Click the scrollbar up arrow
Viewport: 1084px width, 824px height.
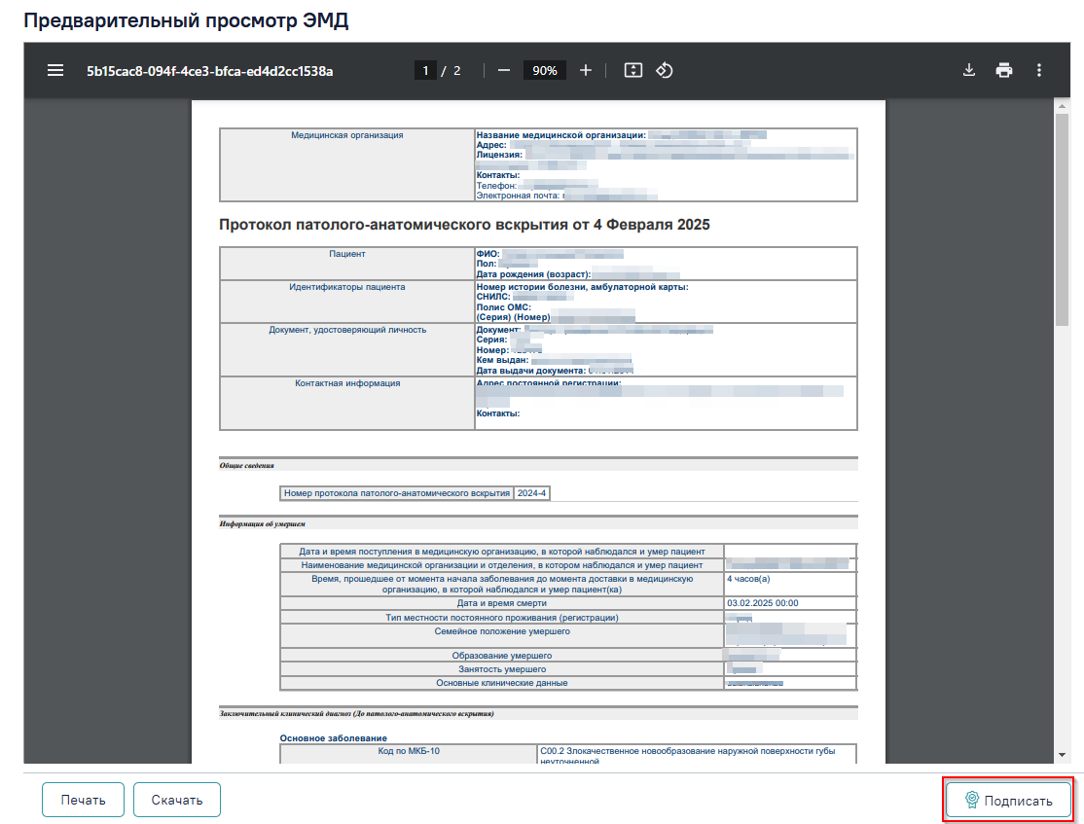pyautogui.click(x=1062, y=106)
